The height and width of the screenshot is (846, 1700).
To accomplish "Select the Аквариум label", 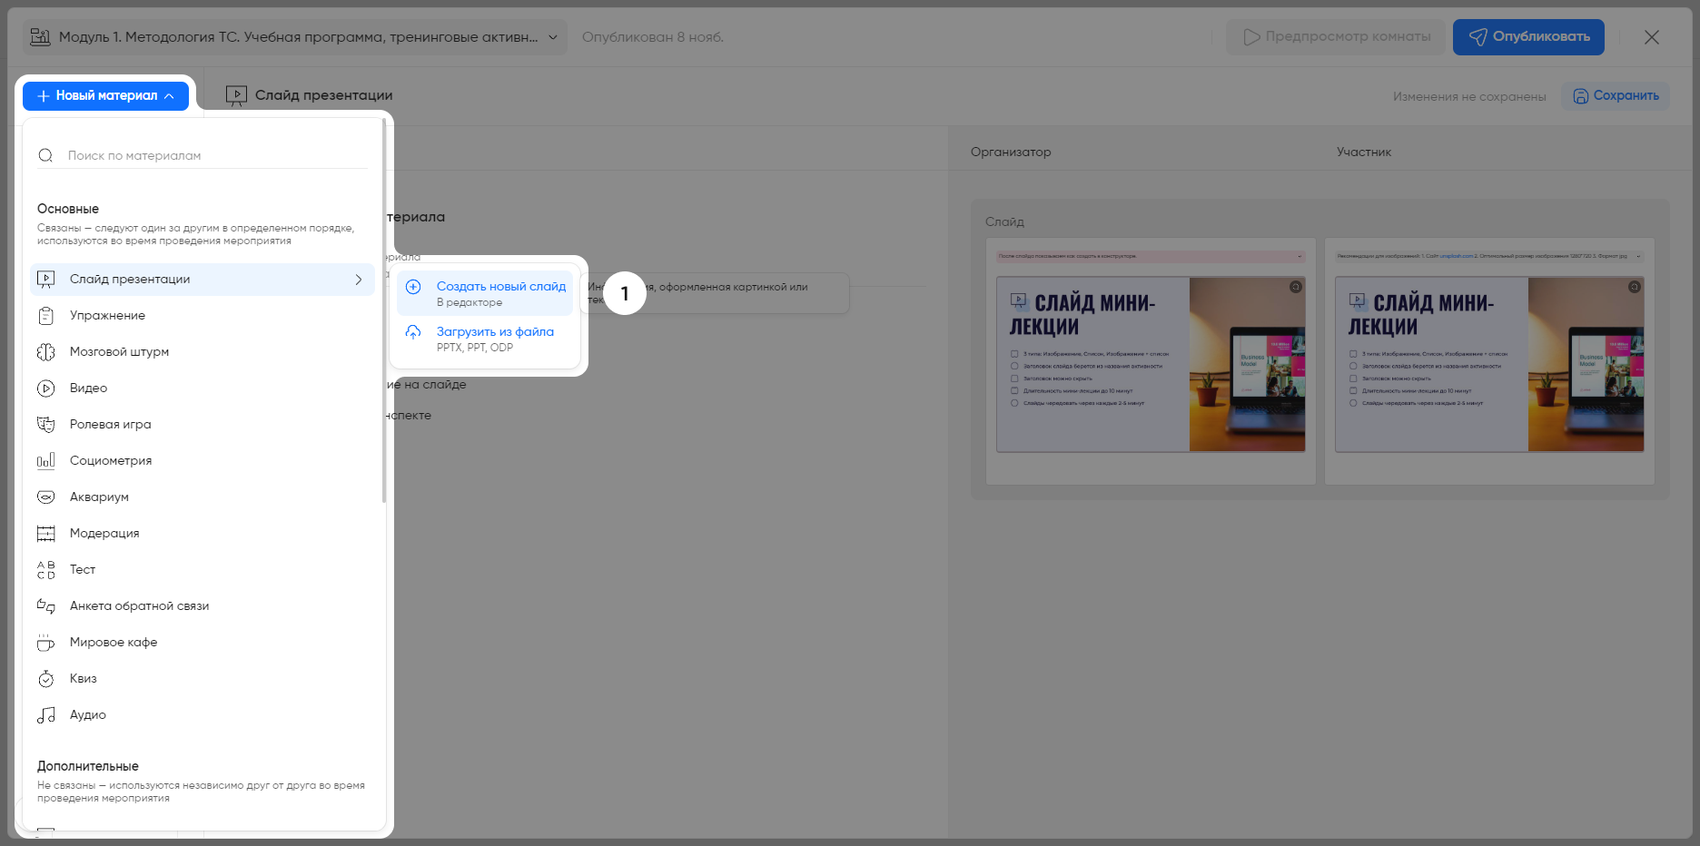I will [x=99, y=497].
